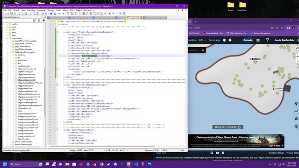Click the Paste toolbar icon
This screenshot has width=299, height=168.
point(38,14)
